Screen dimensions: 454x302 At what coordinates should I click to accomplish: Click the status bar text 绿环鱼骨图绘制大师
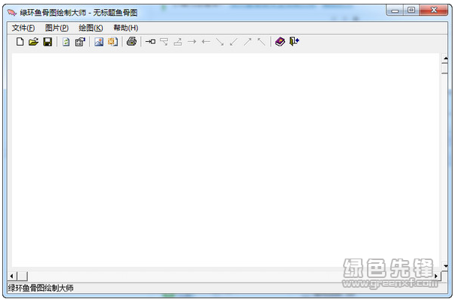click(41, 288)
